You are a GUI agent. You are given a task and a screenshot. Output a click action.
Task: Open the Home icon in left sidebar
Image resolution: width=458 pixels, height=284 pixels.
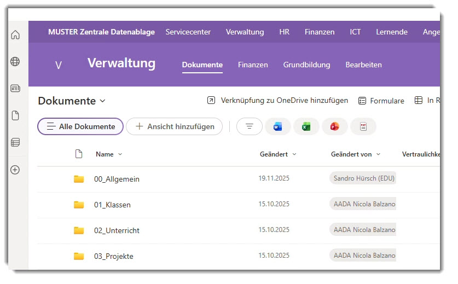pyautogui.click(x=15, y=35)
